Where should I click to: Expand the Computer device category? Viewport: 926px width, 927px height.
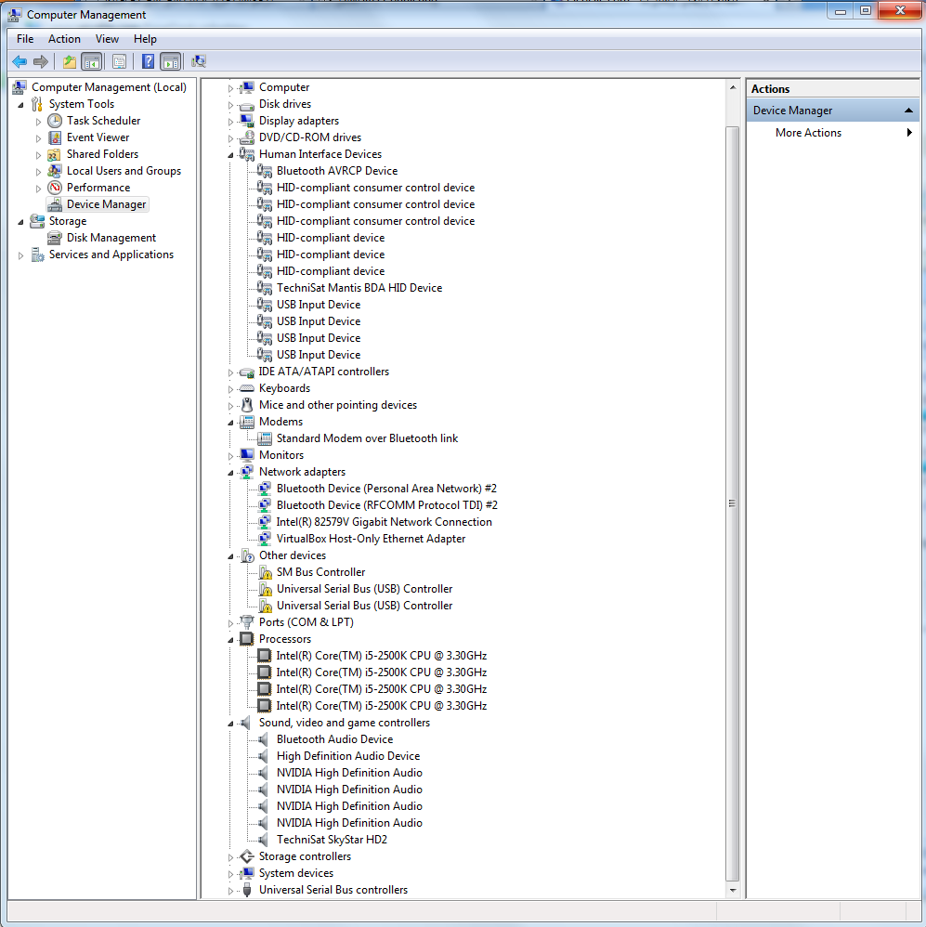click(230, 88)
